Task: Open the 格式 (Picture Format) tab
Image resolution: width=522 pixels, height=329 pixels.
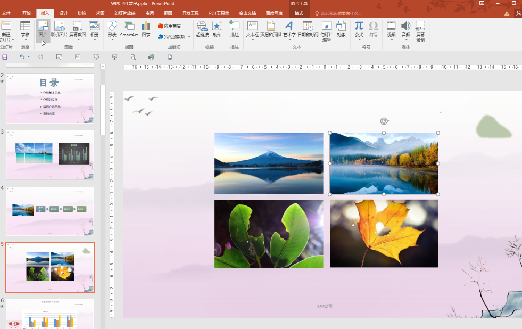Action: click(299, 13)
